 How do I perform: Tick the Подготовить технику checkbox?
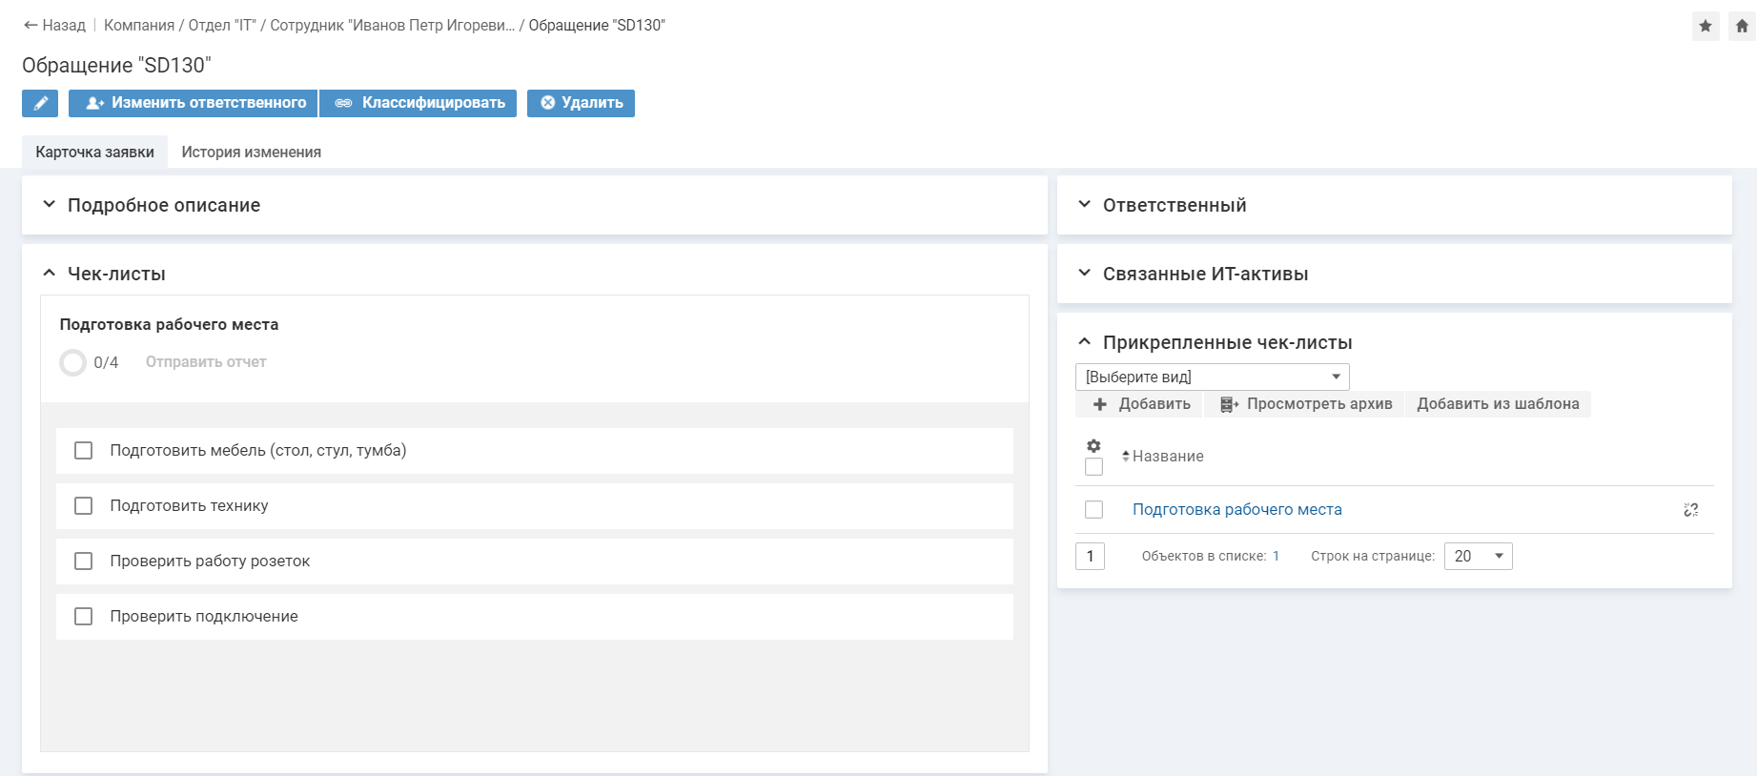coord(84,506)
